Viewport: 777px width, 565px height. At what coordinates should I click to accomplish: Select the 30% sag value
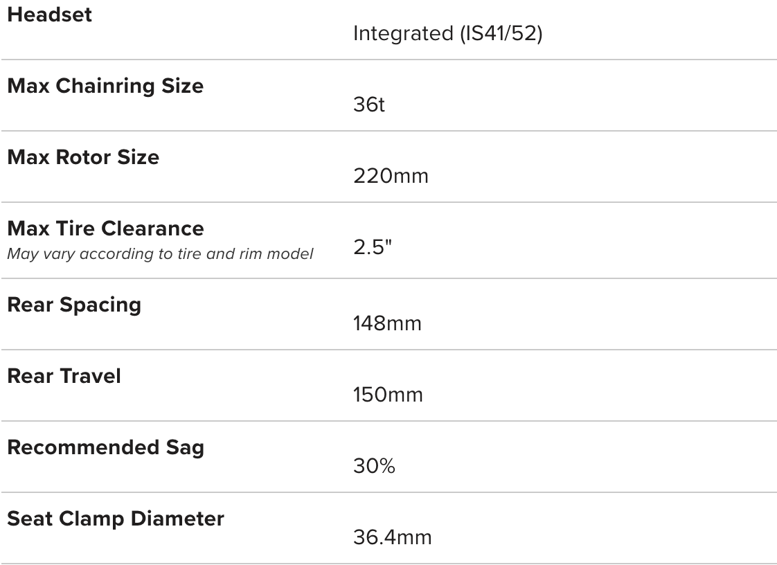coord(374,466)
